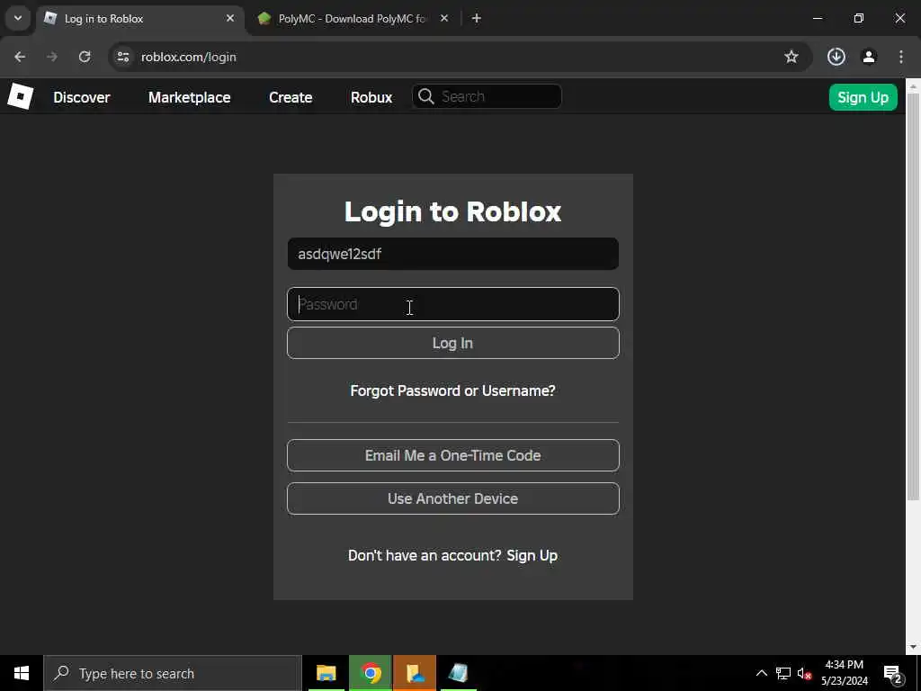
Task: Click the Roblox logo icon
Action: point(20,96)
